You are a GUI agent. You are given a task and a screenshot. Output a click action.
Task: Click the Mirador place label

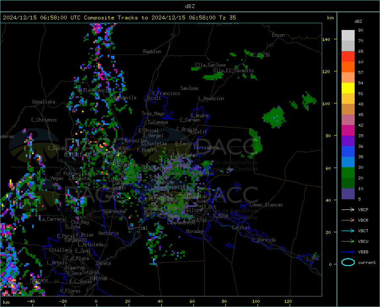pos(195,232)
